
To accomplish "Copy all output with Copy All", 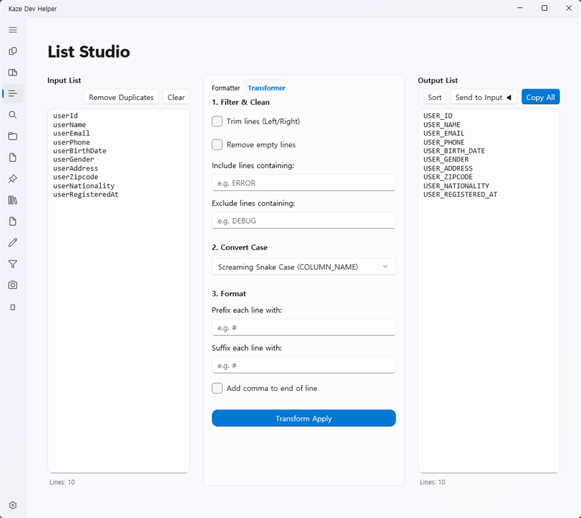I will [x=541, y=97].
